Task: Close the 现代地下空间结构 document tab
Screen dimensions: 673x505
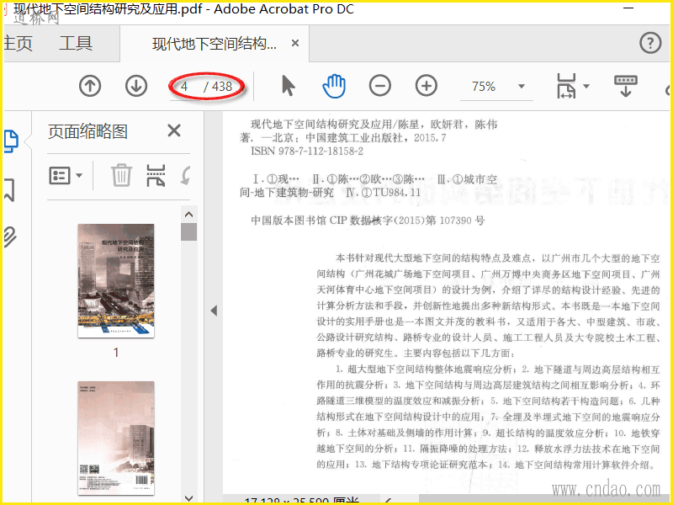Action: tap(295, 43)
